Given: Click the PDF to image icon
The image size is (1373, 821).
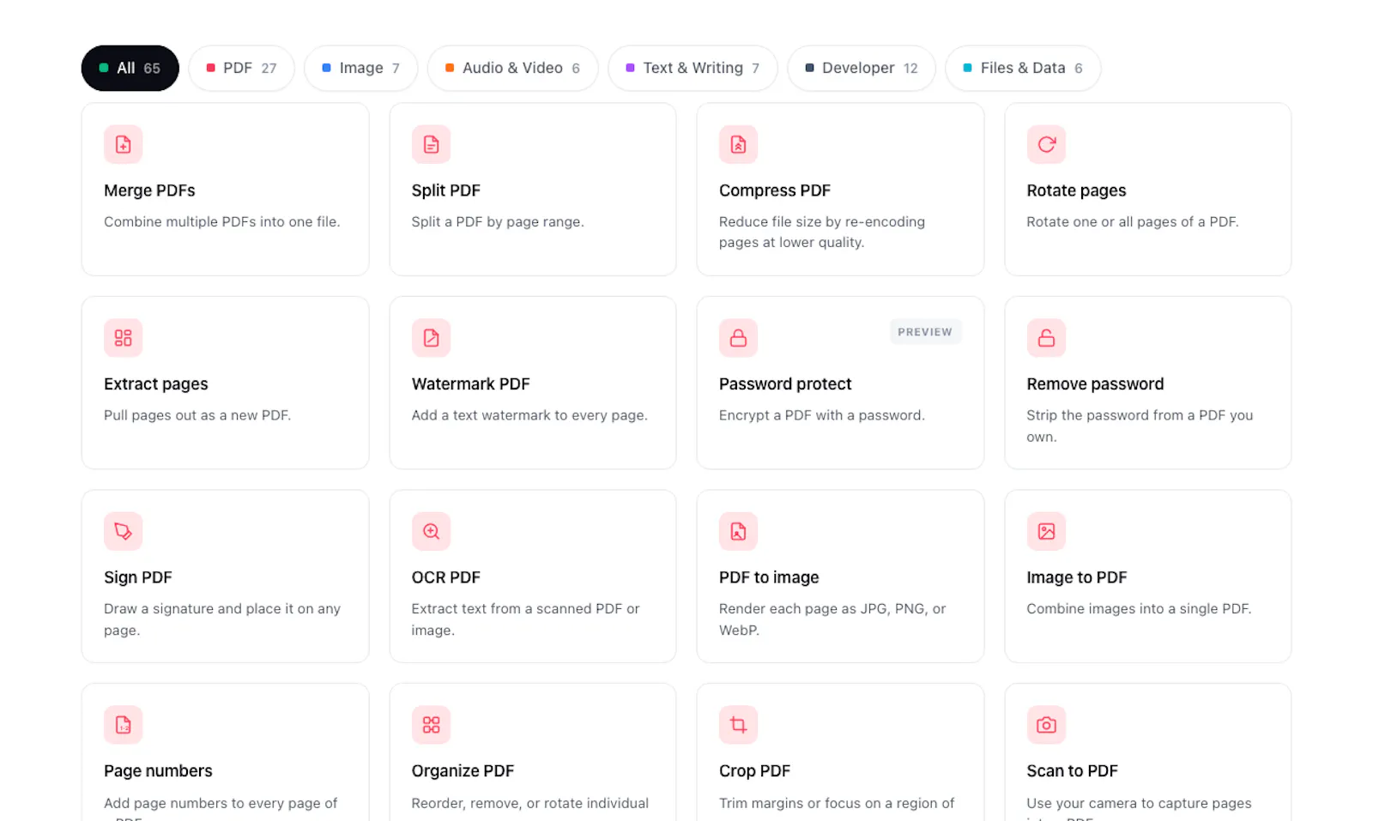Looking at the screenshot, I should 738,531.
